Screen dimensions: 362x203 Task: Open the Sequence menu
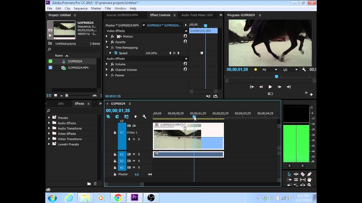coord(81,8)
